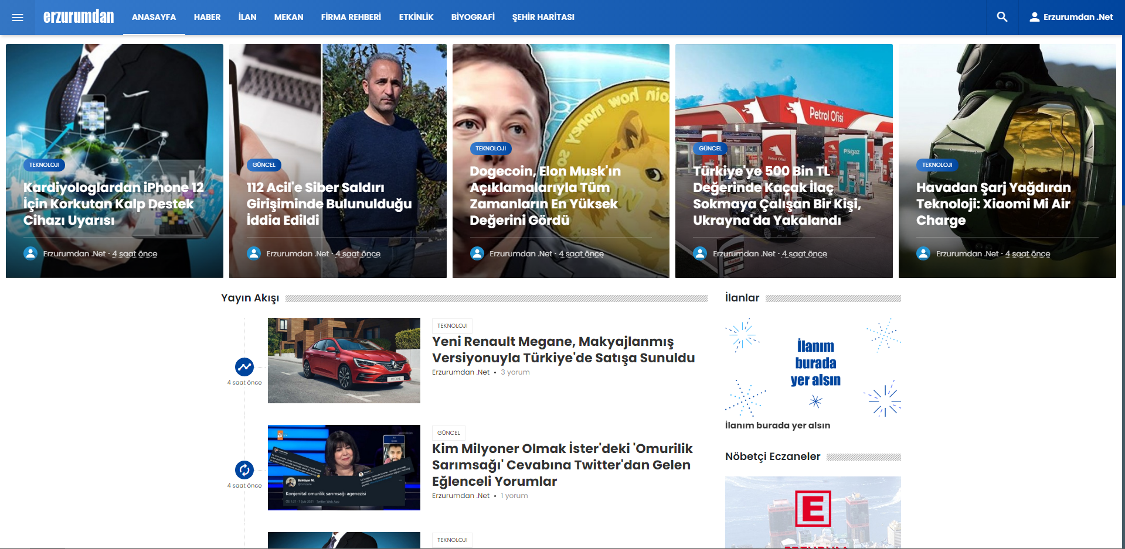Go to ŞEHİR HARİTASI in navigation
Image resolution: width=1125 pixels, height=549 pixels.
[x=543, y=17]
